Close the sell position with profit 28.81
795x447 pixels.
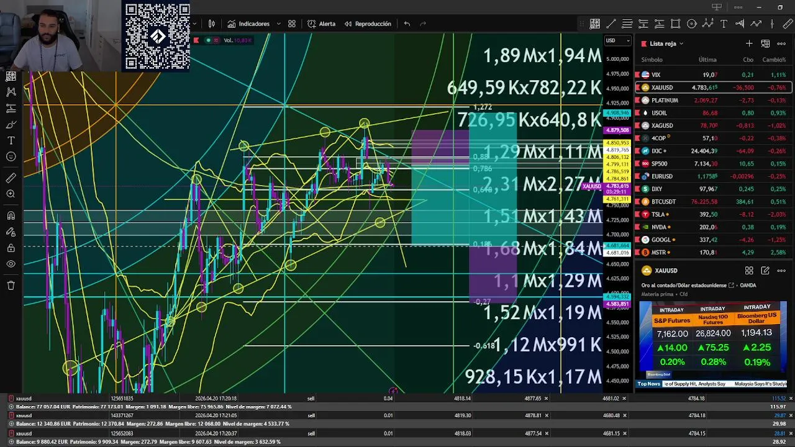click(x=791, y=433)
